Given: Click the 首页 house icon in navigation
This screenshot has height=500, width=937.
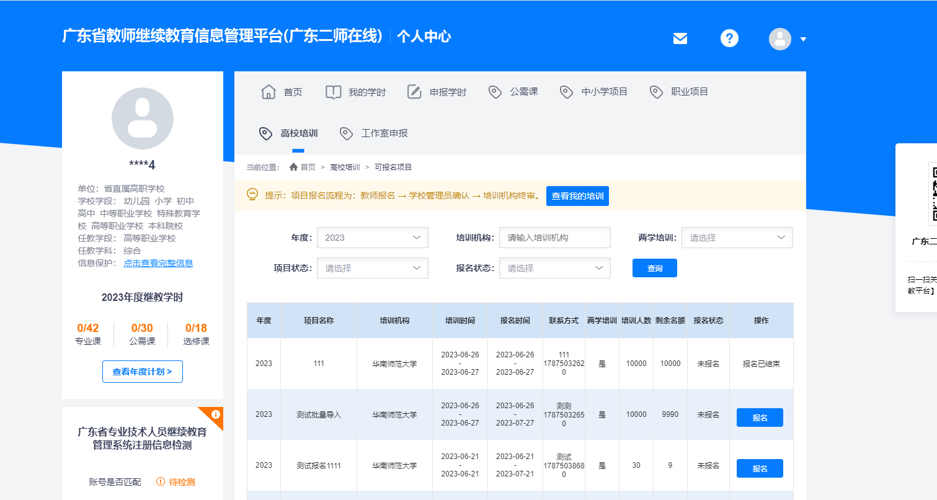Looking at the screenshot, I should click(x=269, y=92).
